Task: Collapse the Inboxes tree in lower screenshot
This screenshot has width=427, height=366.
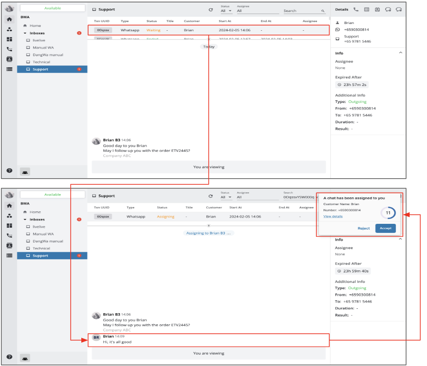Action: tap(25, 220)
